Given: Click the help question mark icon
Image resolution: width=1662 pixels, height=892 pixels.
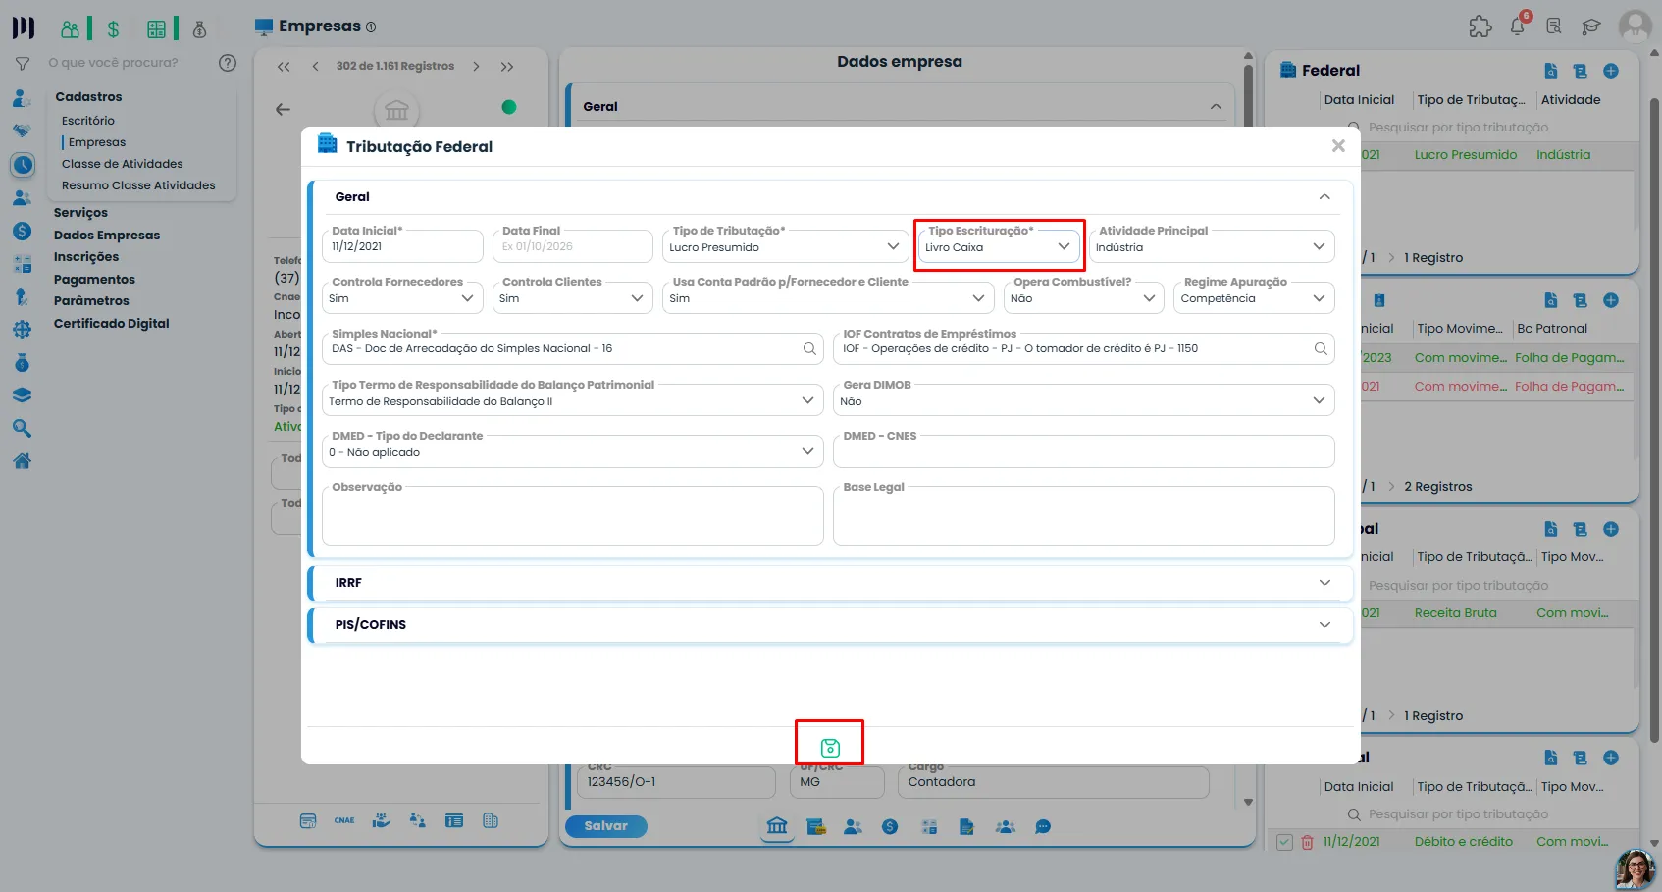Looking at the screenshot, I should (x=228, y=63).
